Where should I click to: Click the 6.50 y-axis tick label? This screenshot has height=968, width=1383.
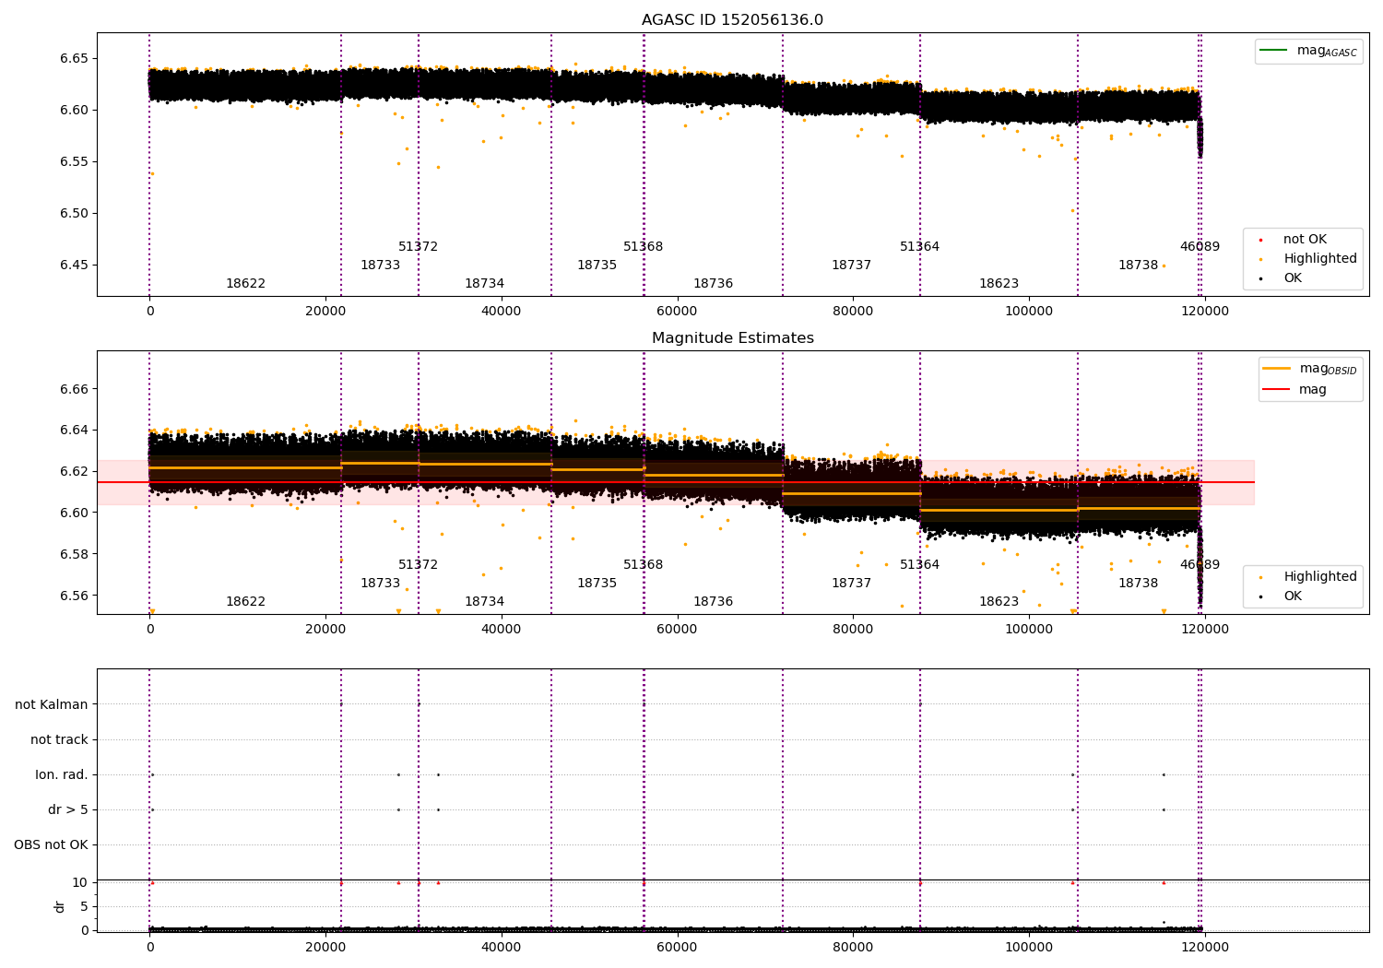click(x=74, y=213)
